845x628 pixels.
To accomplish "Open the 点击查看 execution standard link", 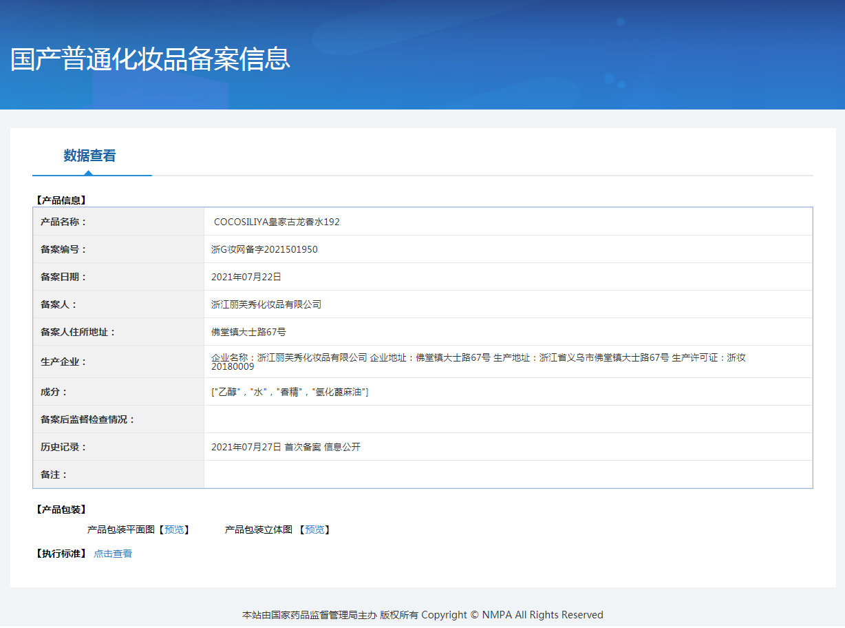I will 113,554.
